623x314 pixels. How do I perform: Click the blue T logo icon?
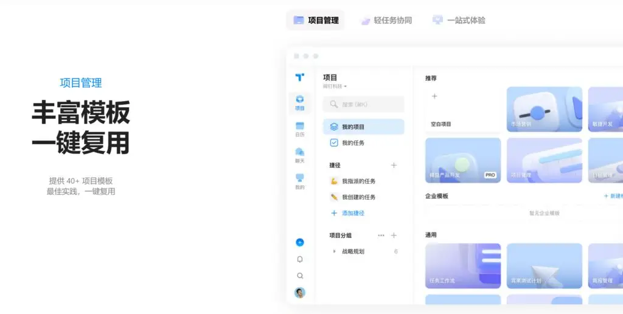tap(300, 77)
